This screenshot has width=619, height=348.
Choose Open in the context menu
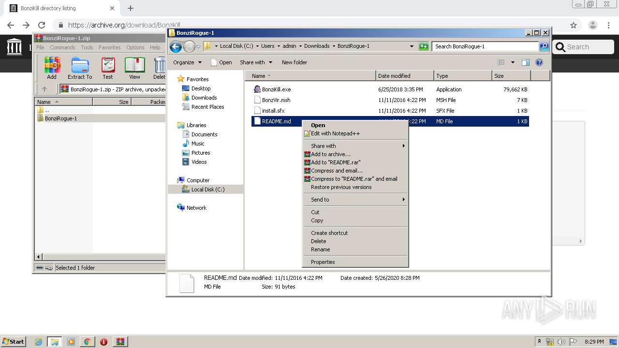(355, 125)
